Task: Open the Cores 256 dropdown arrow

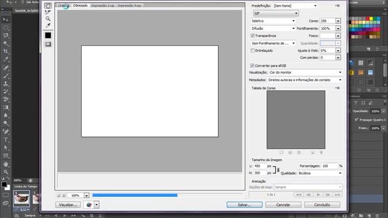Action: point(338,21)
